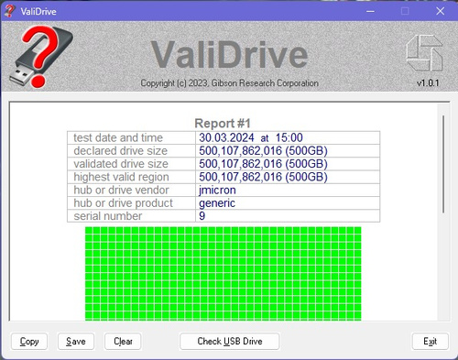Image resolution: width=458 pixels, height=360 pixels.
Task: Click the validated drive size value
Action: coord(263,164)
